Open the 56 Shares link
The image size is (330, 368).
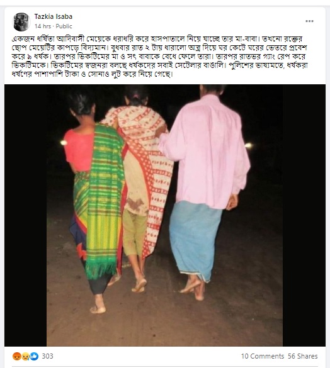[x=302, y=356]
